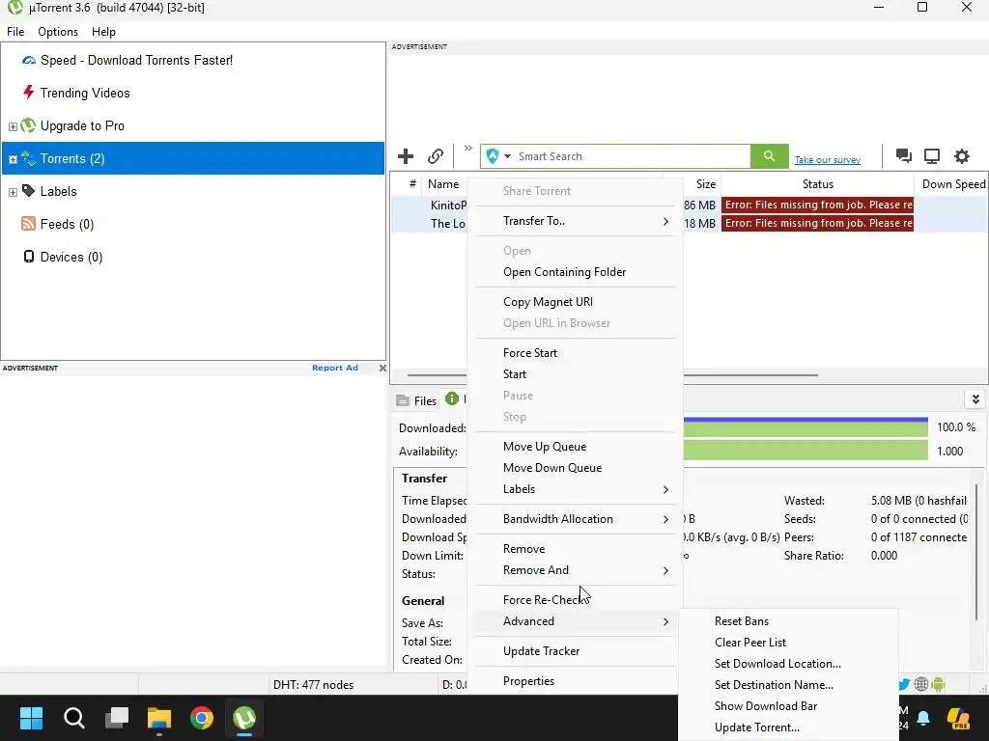
Task: Click the Add Torrent plus icon
Action: tap(406, 156)
